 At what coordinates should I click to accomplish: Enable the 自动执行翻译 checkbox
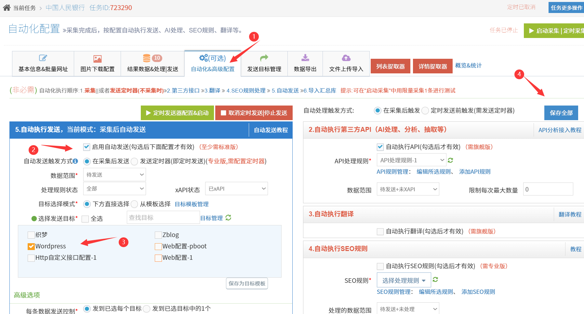(380, 232)
